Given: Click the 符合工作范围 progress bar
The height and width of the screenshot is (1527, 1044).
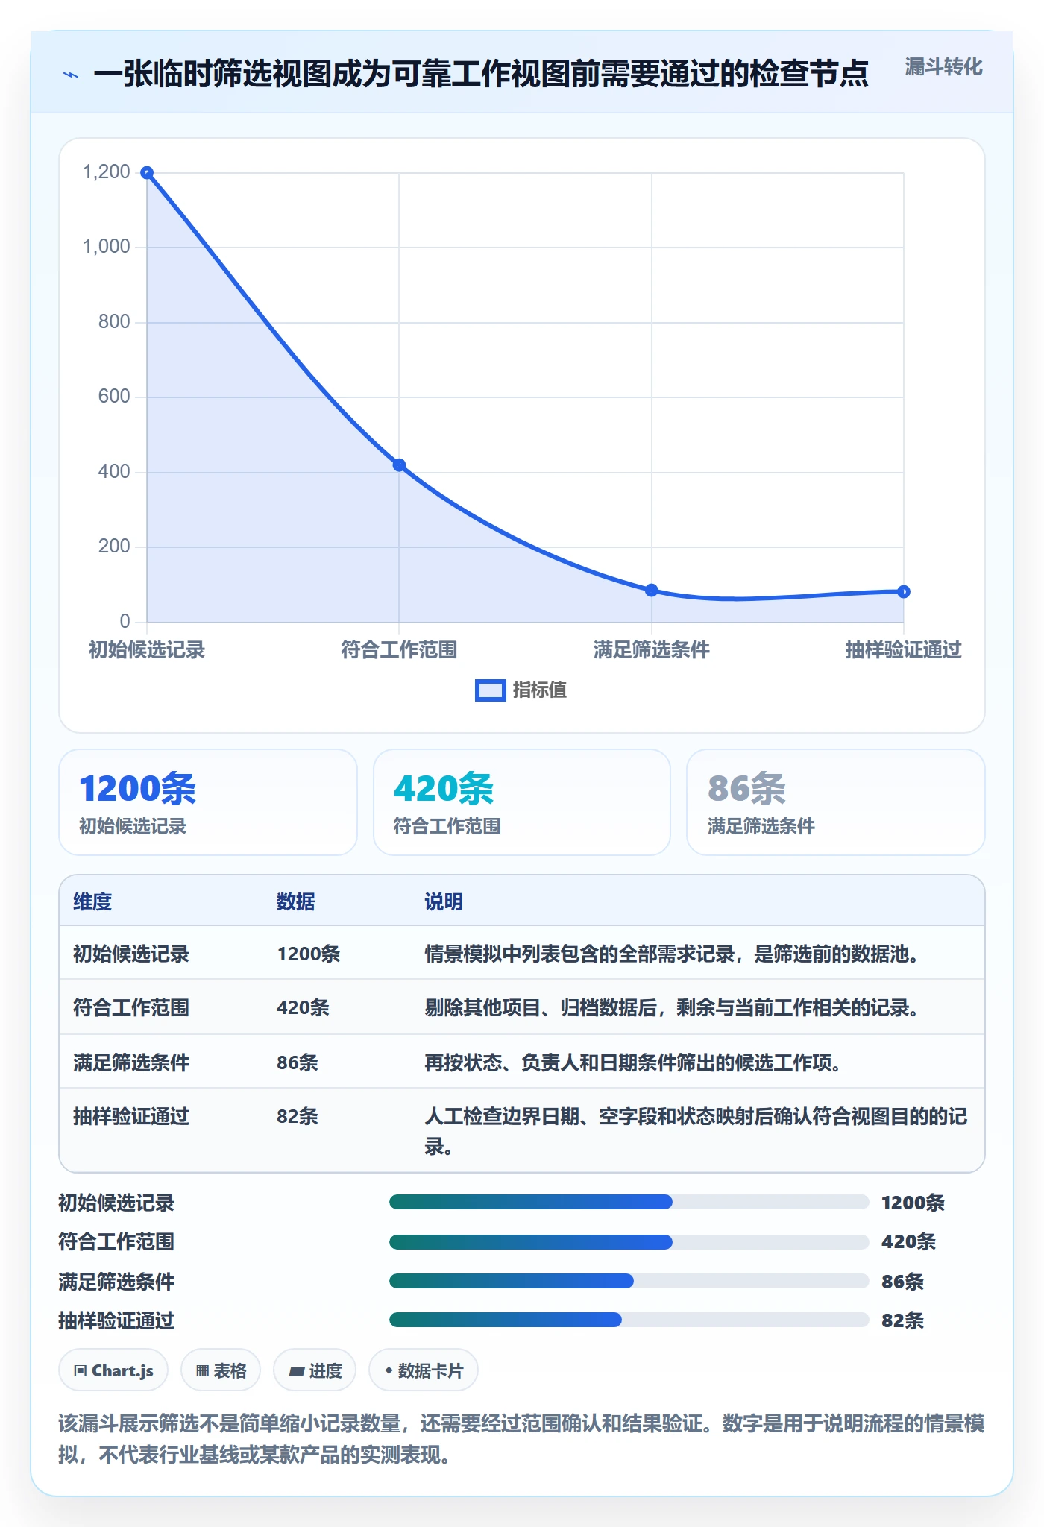Looking at the screenshot, I should (629, 1242).
